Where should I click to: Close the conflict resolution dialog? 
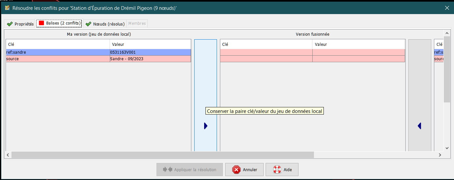point(447,8)
